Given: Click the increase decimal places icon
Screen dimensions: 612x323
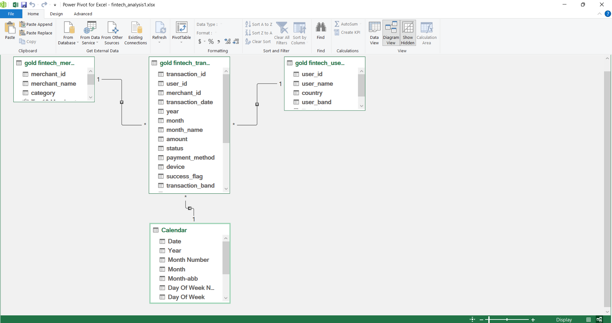Looking at the screenshot, I should pyautogui.click(x=228, y=41).
